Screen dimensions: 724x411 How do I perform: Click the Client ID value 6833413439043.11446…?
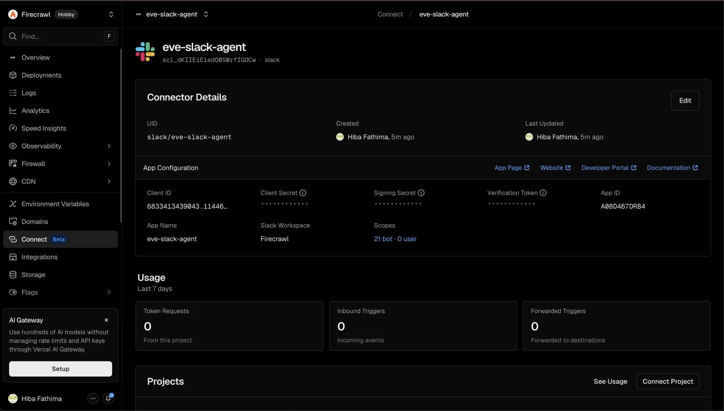pyautogui.click(x=187, y=206)
